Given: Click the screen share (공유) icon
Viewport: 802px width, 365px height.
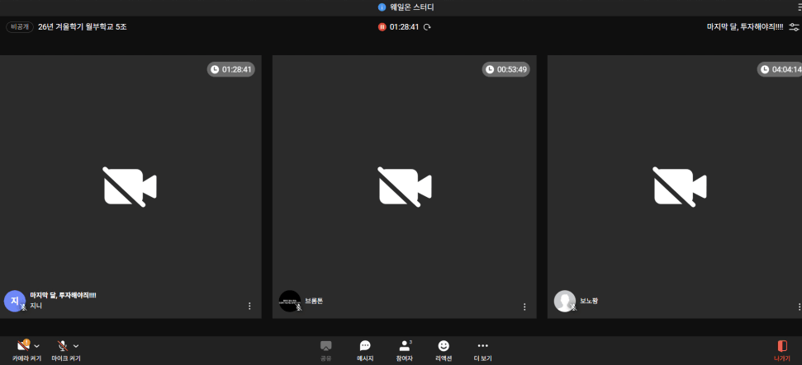Looking at the screenshot, I should (x=325, y=346).
